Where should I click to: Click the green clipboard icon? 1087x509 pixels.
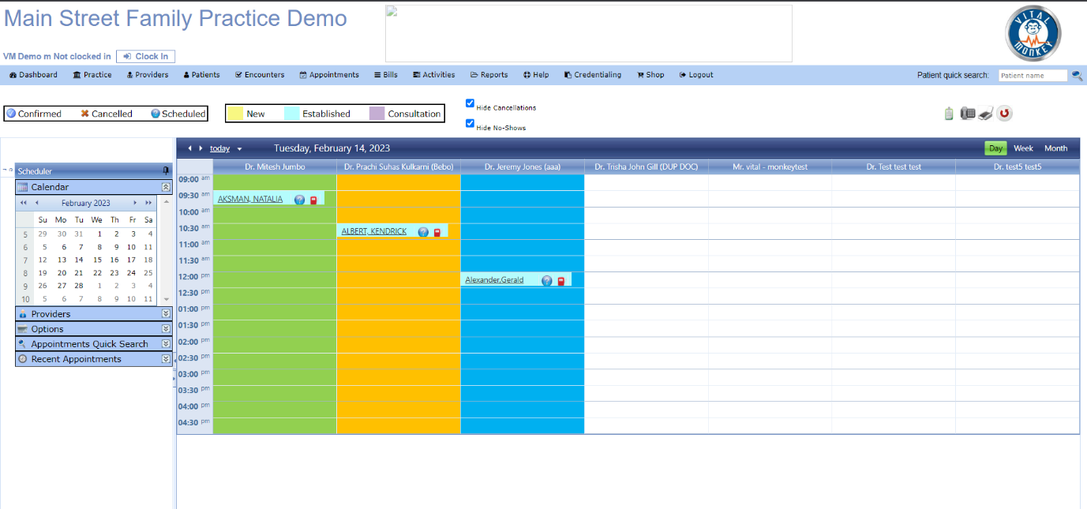click(949, 114)
